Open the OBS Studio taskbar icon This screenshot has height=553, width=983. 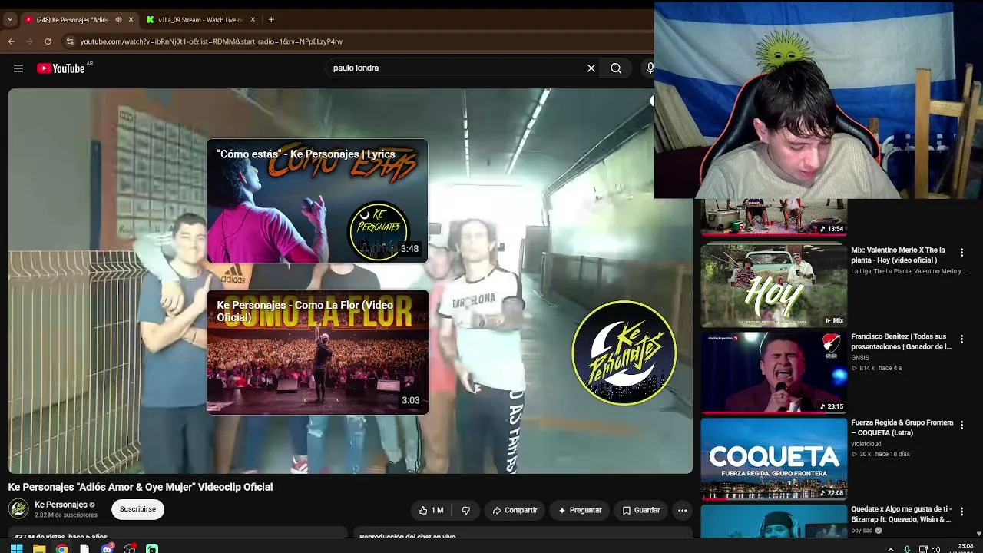pyautogui.click(x=130, y=548)
